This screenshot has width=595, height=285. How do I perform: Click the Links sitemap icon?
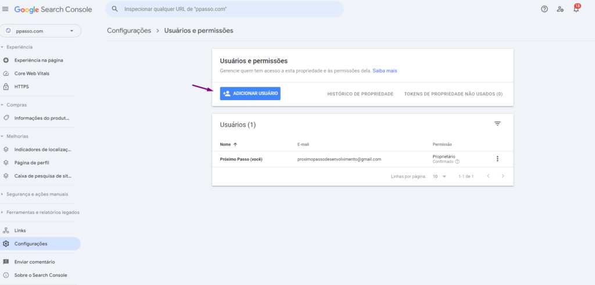pos(6,230)
